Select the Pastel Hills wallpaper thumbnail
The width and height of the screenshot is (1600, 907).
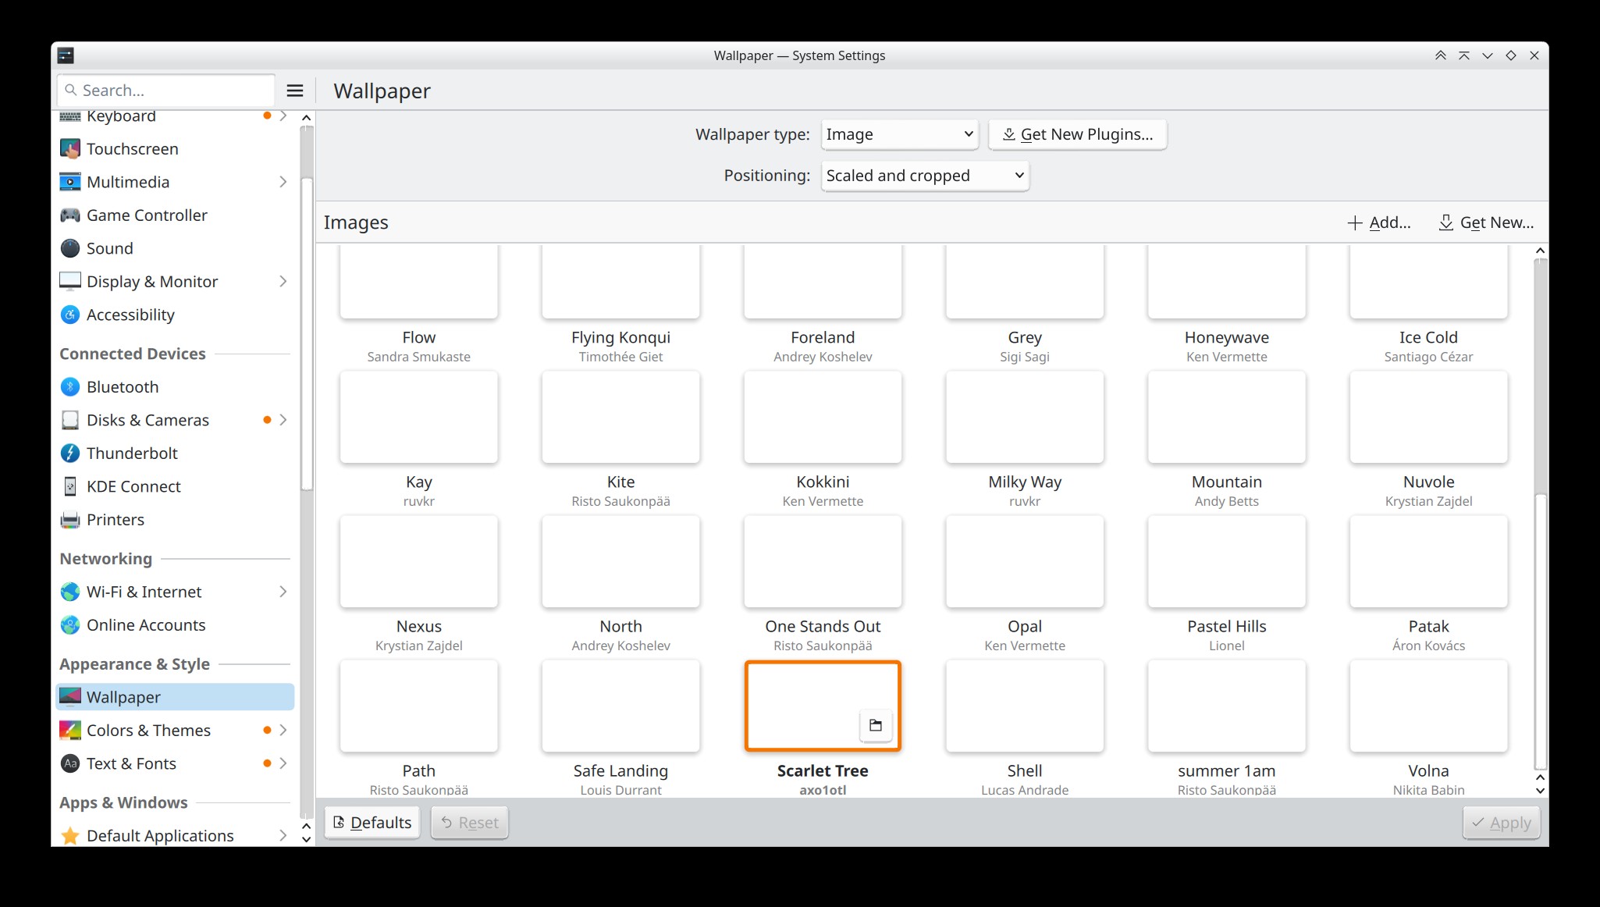point(1227,561)
